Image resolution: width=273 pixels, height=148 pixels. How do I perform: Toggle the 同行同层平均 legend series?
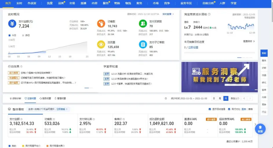coord(31,146)
